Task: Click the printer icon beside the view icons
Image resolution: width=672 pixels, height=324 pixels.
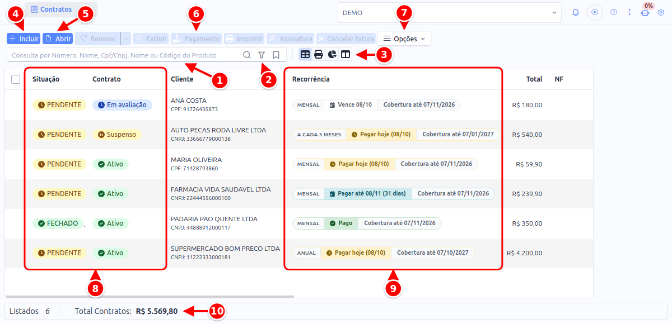Action: [x=319, y=54]
